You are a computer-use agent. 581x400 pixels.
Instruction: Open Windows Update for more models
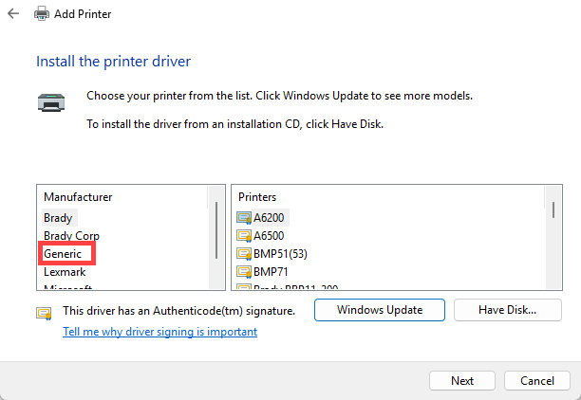[380, 310]
